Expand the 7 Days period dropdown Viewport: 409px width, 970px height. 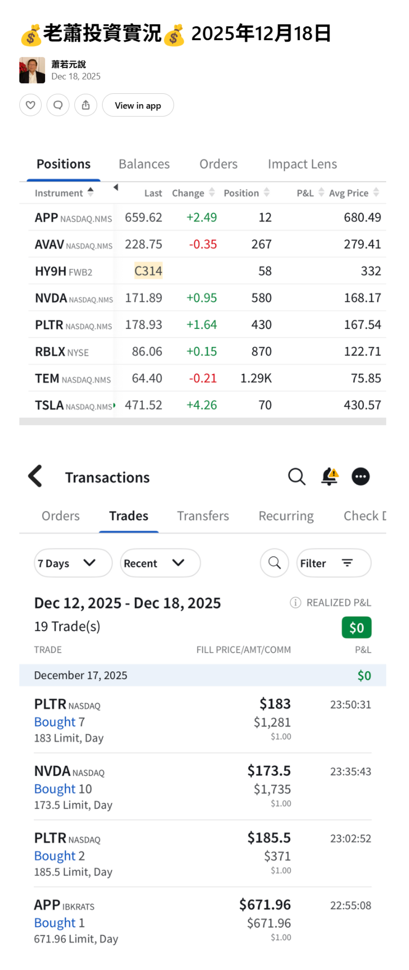[73, 563]
